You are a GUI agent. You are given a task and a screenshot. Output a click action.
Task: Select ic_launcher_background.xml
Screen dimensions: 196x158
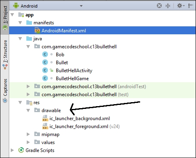(x=79, y=118)
